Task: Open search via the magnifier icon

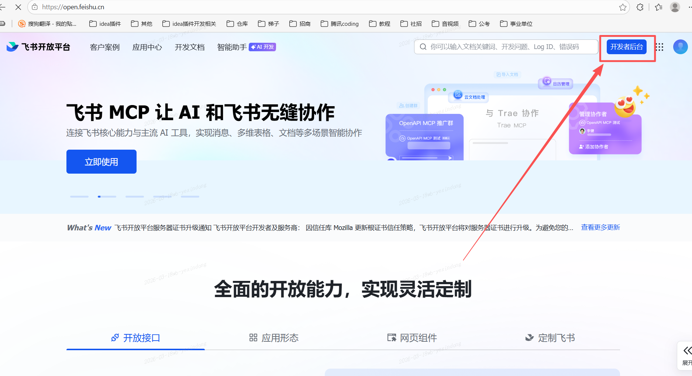Action: (423, 47)
